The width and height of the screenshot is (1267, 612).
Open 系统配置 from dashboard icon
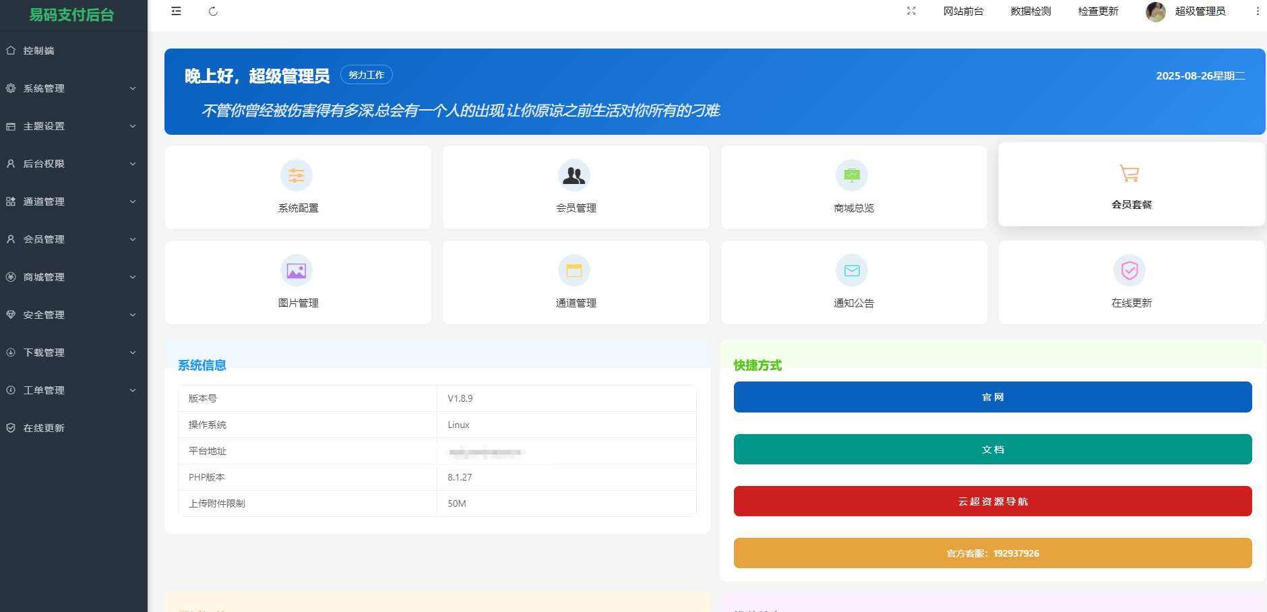(x=297, y=175)
